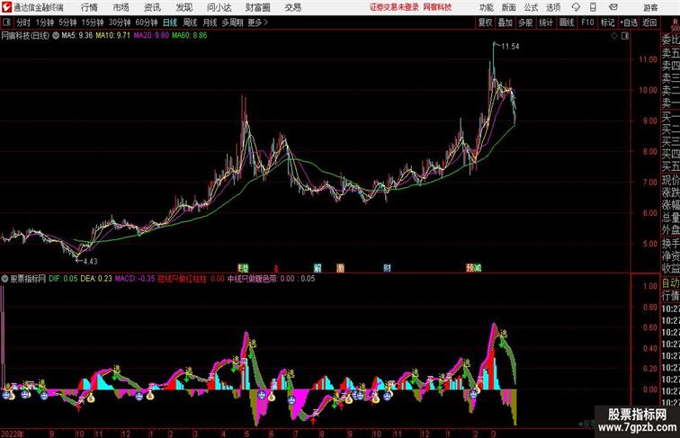Image resolution: width=680 pixels, height=438 pixels.
Task: Click the diamond icon at chart corner
Action: [614, 36]
